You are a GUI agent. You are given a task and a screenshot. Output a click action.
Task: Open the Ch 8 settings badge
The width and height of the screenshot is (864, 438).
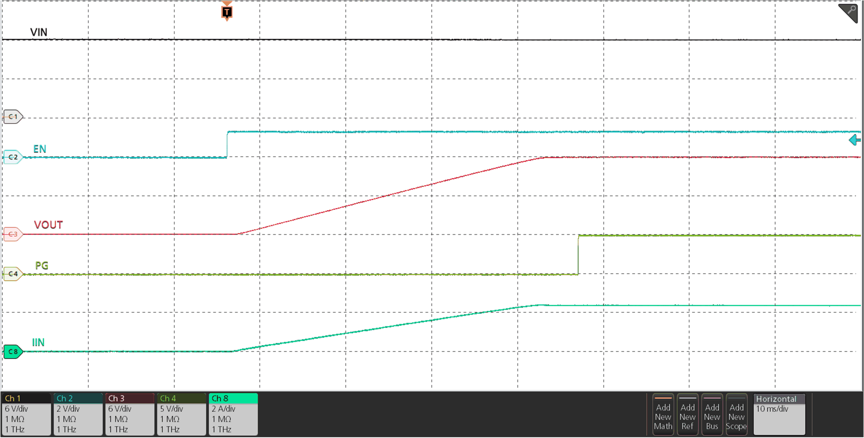point(233,414)
